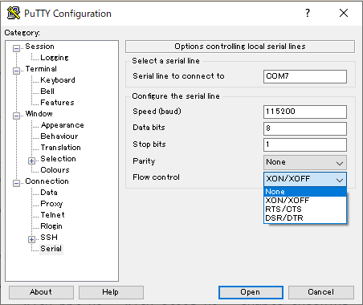Choose XON/XOFF in the dropdown list

pos(305,201)
